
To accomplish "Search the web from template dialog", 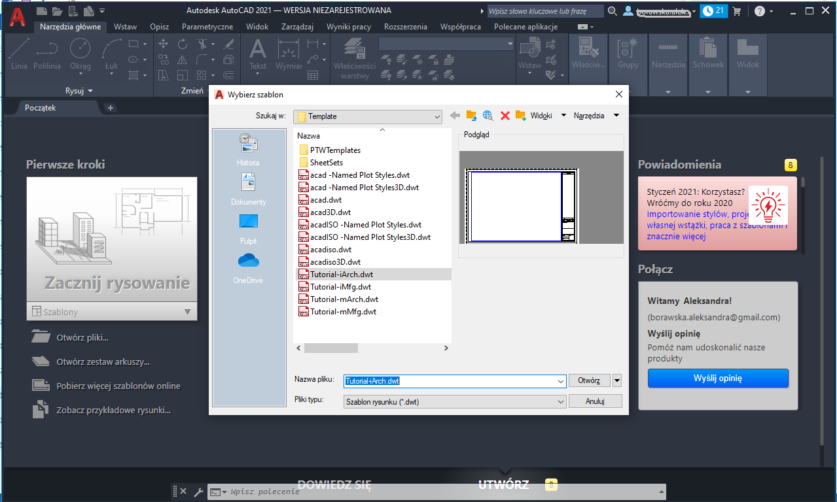I will tap(488, 116).
